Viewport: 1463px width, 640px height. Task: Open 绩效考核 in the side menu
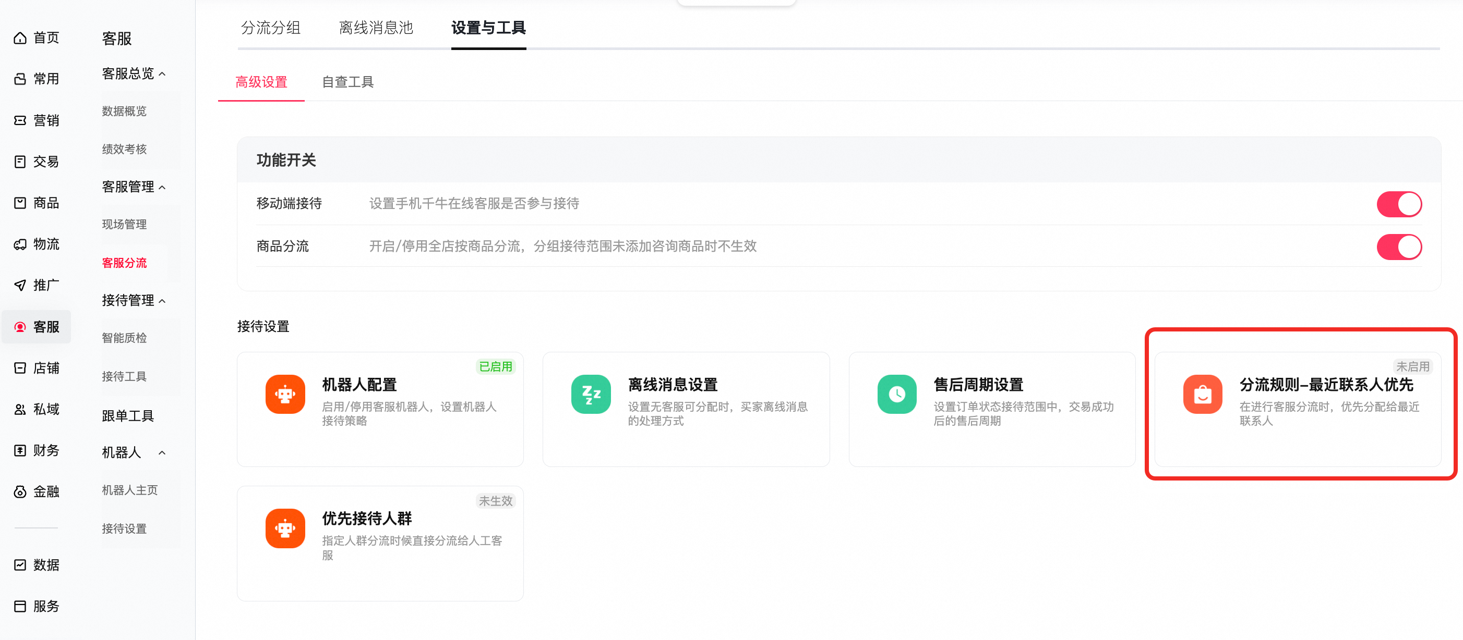(x=124, y=149)
